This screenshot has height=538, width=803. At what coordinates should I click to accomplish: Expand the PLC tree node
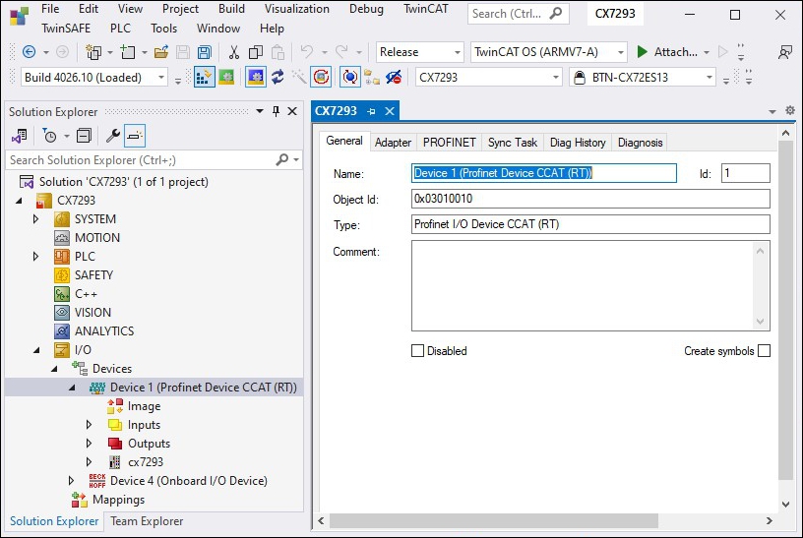35,257
